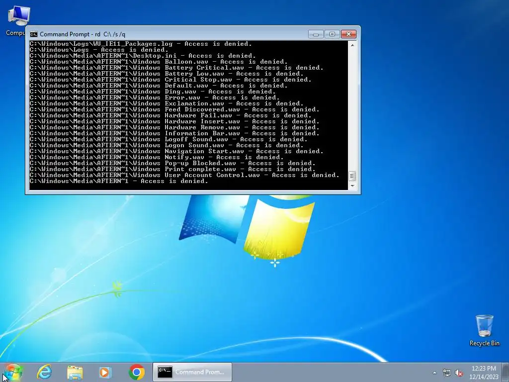Click the console scrollbar thumb
The height and width of the screenshot is (382, 509).
352,176
